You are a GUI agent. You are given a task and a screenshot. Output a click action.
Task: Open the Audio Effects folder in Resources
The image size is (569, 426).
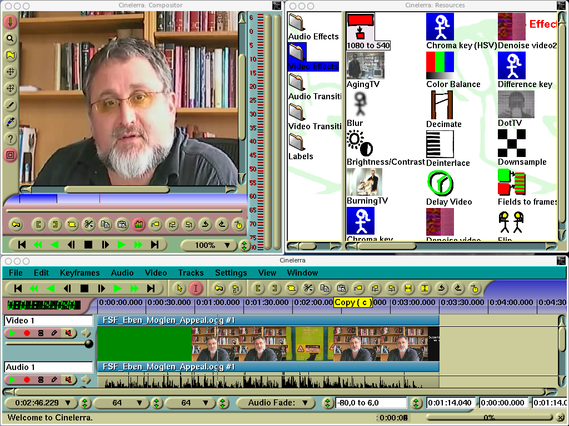tap(313, 28)
